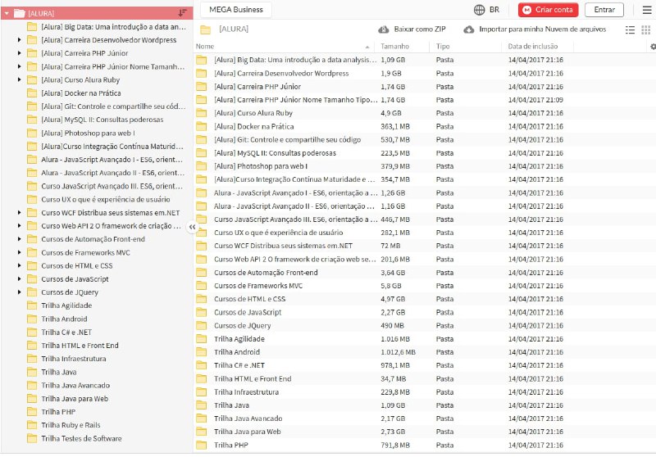Screen dimensions: 656x457
Task: Click the 363,1 MB size value
Action: coord(395,127)
